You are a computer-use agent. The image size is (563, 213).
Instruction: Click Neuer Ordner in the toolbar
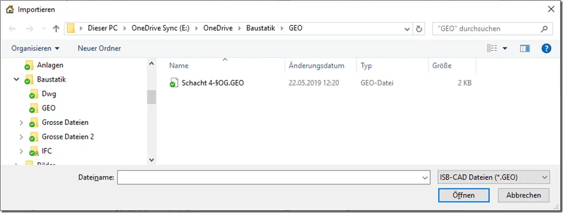point(100,48)
